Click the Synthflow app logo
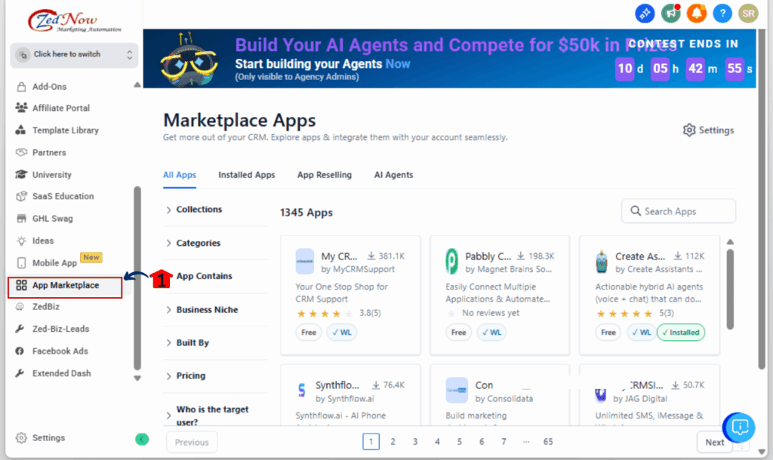 pyautogui.click(x=302, y=390)
